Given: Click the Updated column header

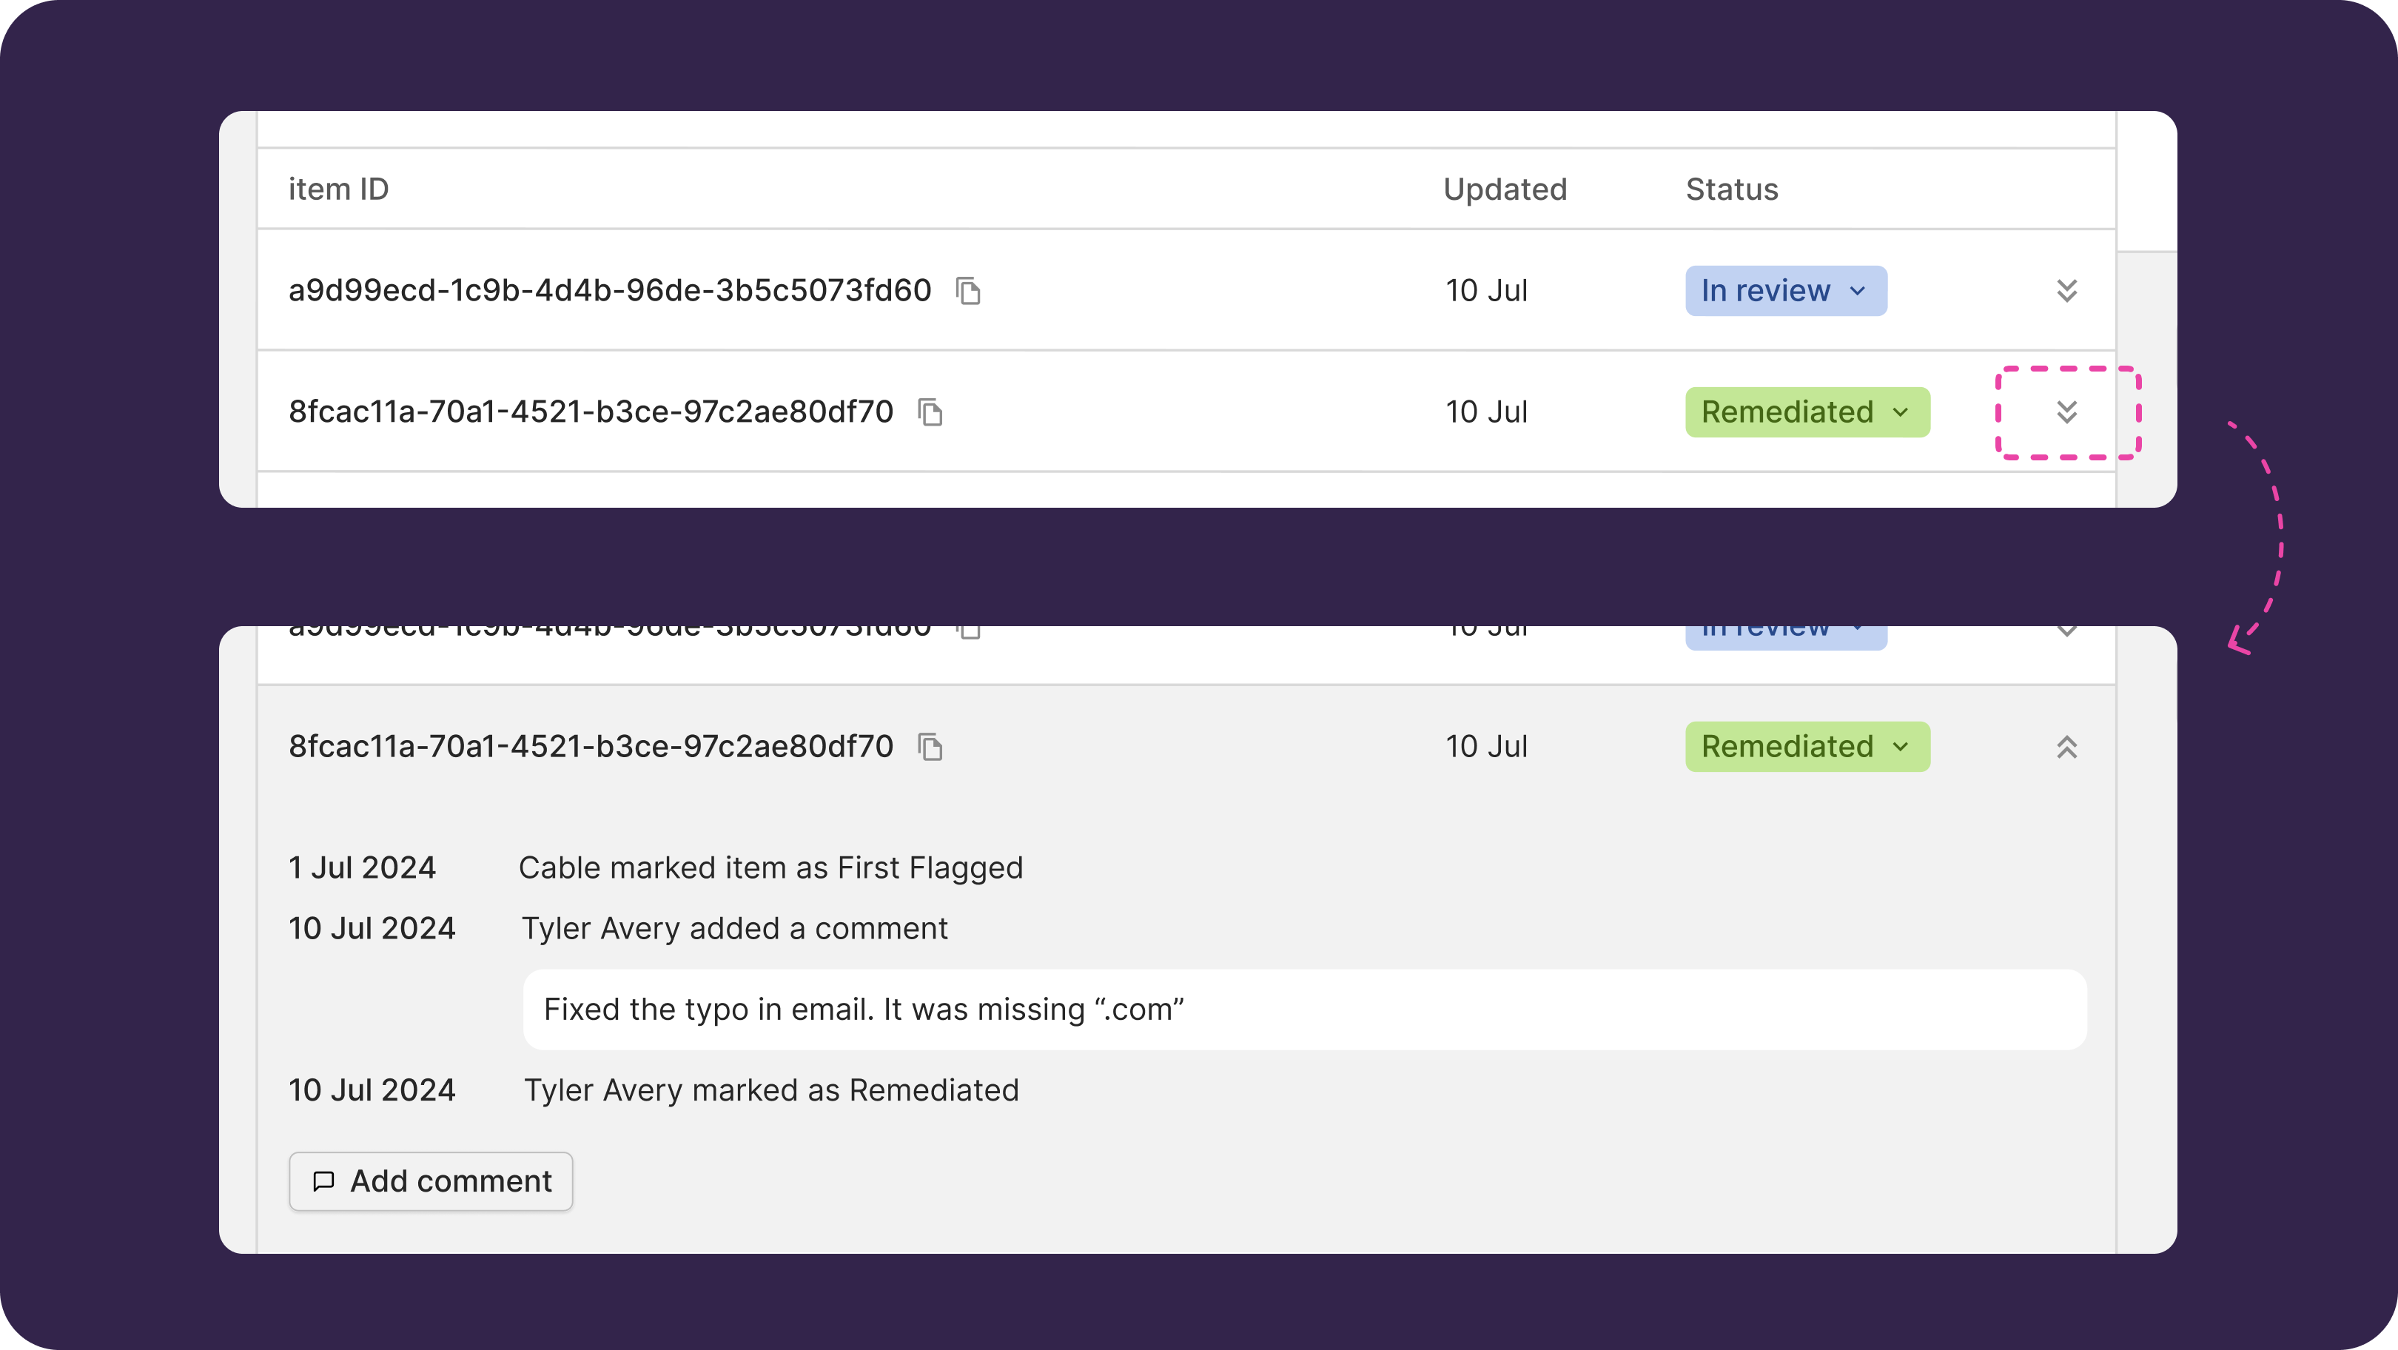Looking at the screenshot, I should (x=1505, y=189).
